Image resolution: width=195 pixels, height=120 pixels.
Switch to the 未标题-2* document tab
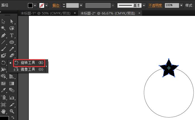pyautogui.click(x=108, y=13)
